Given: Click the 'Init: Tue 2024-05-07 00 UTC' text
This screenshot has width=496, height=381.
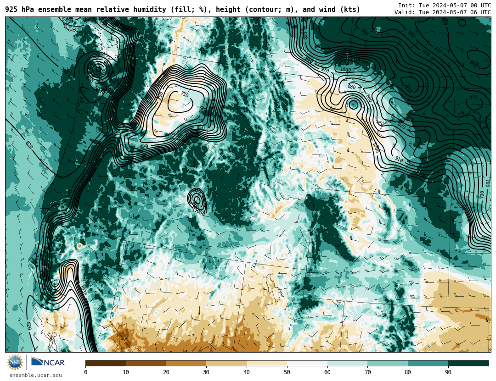Looking at the screenshot, I should (445, 6).
